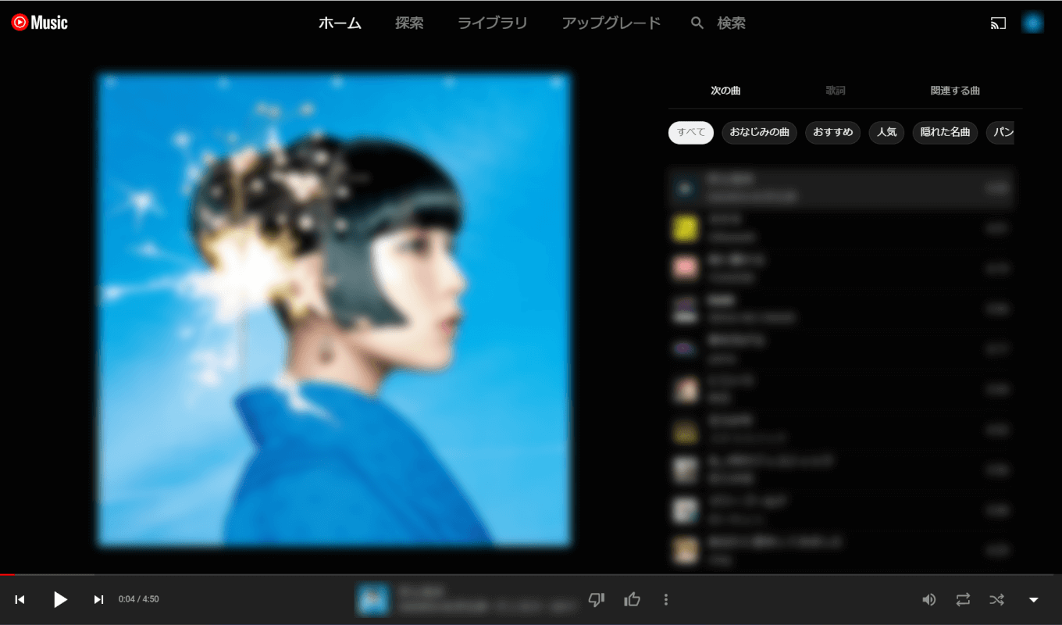Collapse the player page arrow
Viewport: 1062px width, 625px height.
click(x=1033, y=599)
